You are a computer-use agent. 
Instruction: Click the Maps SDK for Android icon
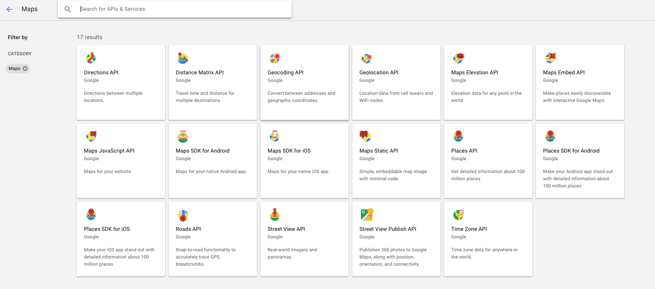click(x=183, y=136)
